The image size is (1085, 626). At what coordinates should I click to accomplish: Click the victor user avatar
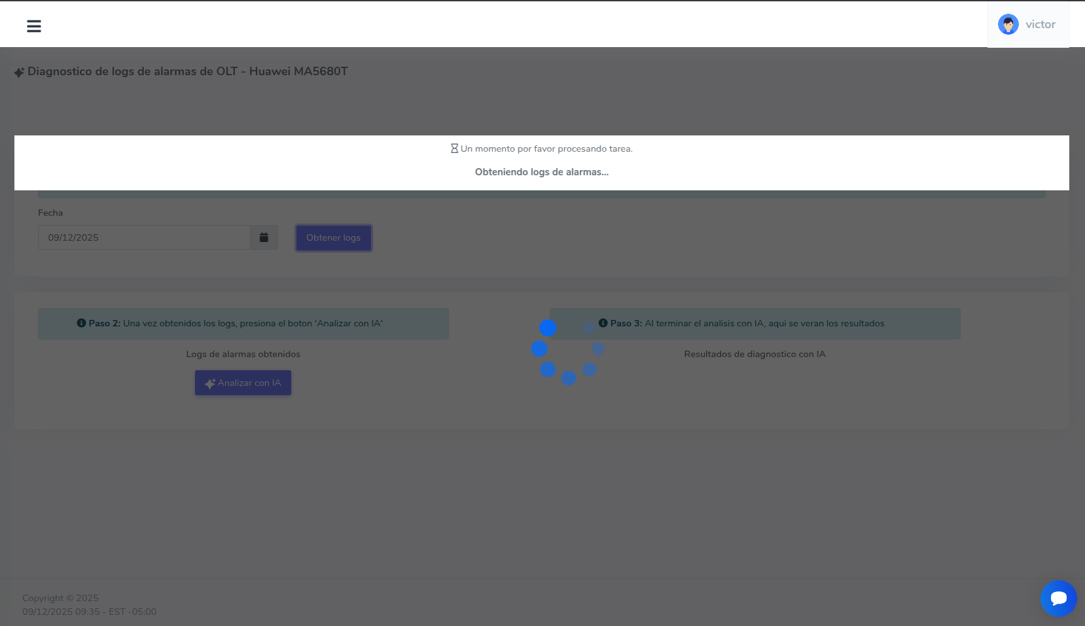(1008, 25)
